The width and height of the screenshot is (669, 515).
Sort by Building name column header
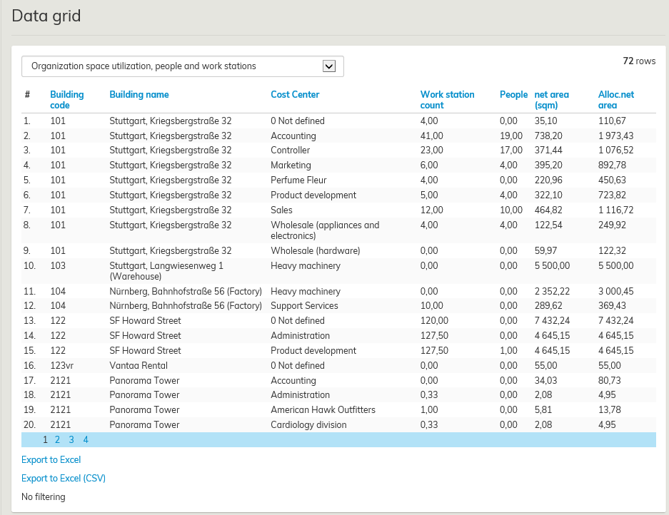pyautogui.click(x=139, y=94)
